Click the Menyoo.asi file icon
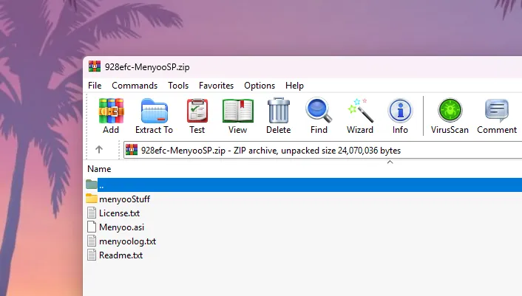Screen dimensions: 522x296 click(x=92, y=227)
